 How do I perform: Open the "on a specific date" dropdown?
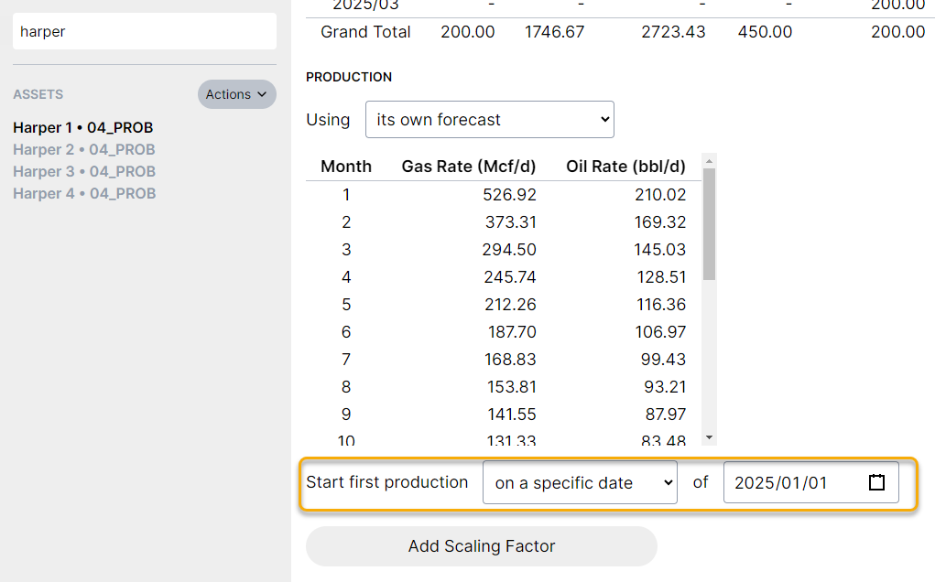tap(579, 482)
